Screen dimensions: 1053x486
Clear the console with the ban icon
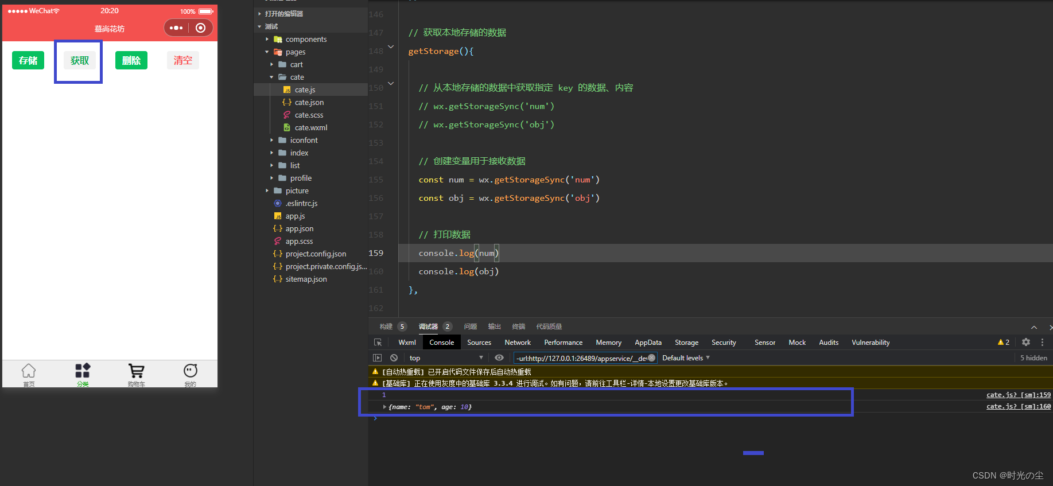(x=394, y=357)
